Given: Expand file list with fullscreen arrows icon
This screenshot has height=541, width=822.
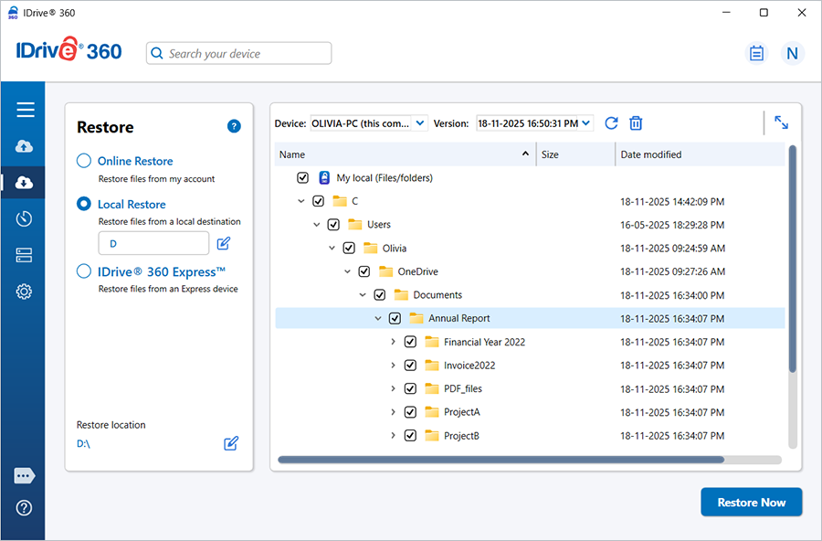Looking at the screenshot, I should [x=781, y=122].
